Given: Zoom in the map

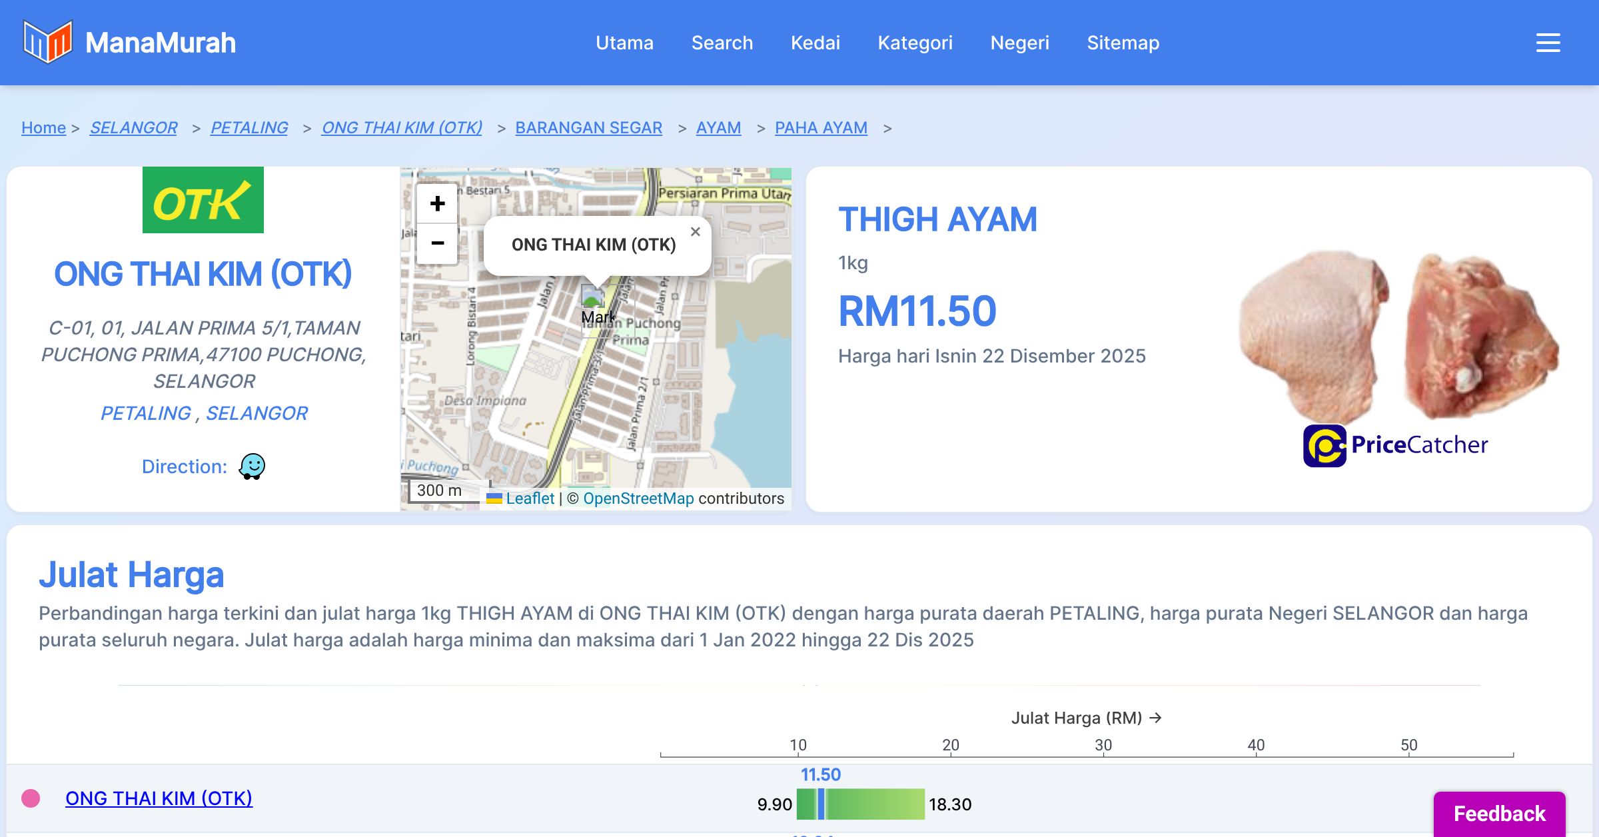Looking at the screenshot, I should [x=437, y=204].
